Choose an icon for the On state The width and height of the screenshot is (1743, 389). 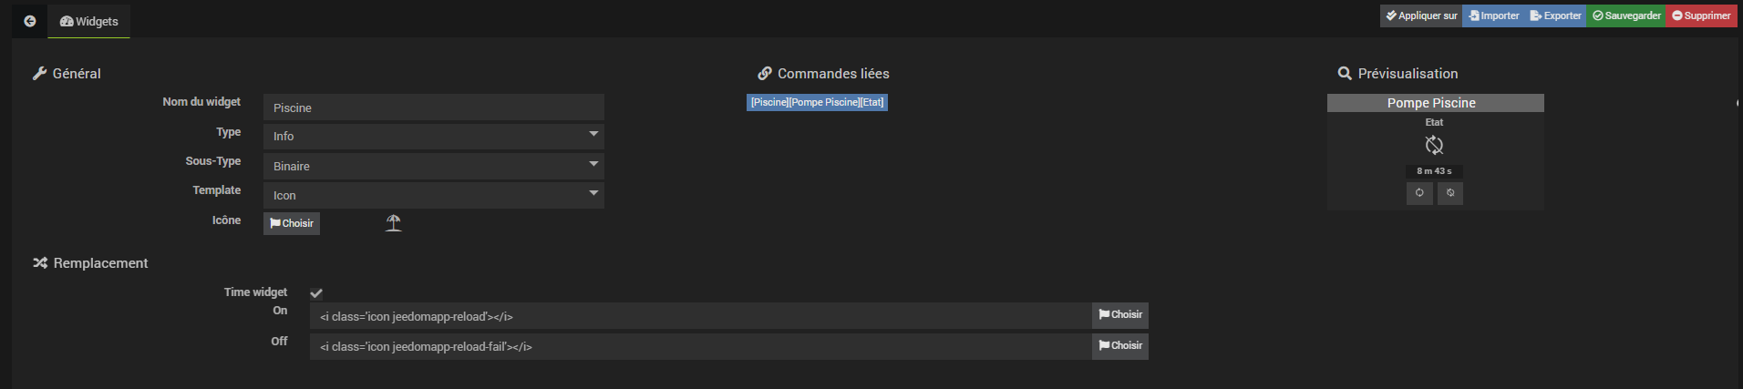click(1120, 315)
